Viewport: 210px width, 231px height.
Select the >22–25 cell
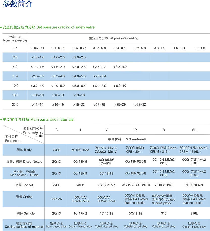99,104
